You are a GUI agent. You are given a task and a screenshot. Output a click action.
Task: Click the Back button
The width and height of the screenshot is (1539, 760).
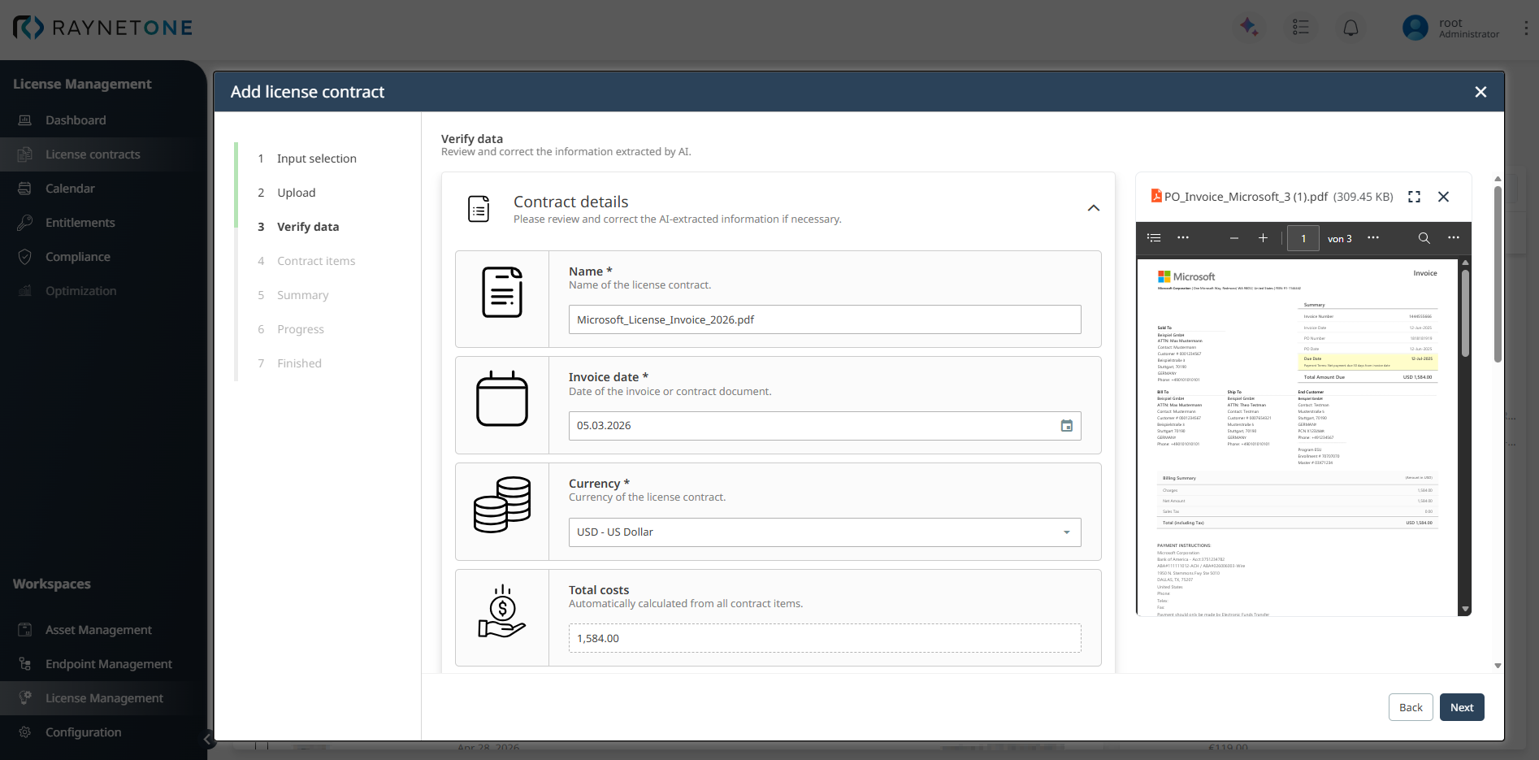coord(1411,707)
